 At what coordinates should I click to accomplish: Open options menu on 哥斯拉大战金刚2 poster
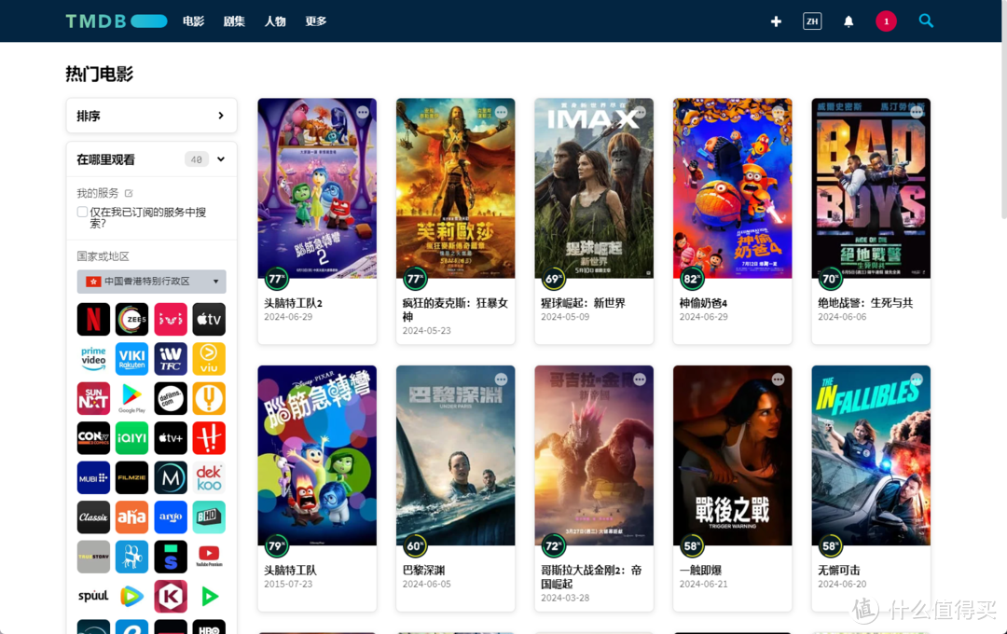(x=640, y=379)
